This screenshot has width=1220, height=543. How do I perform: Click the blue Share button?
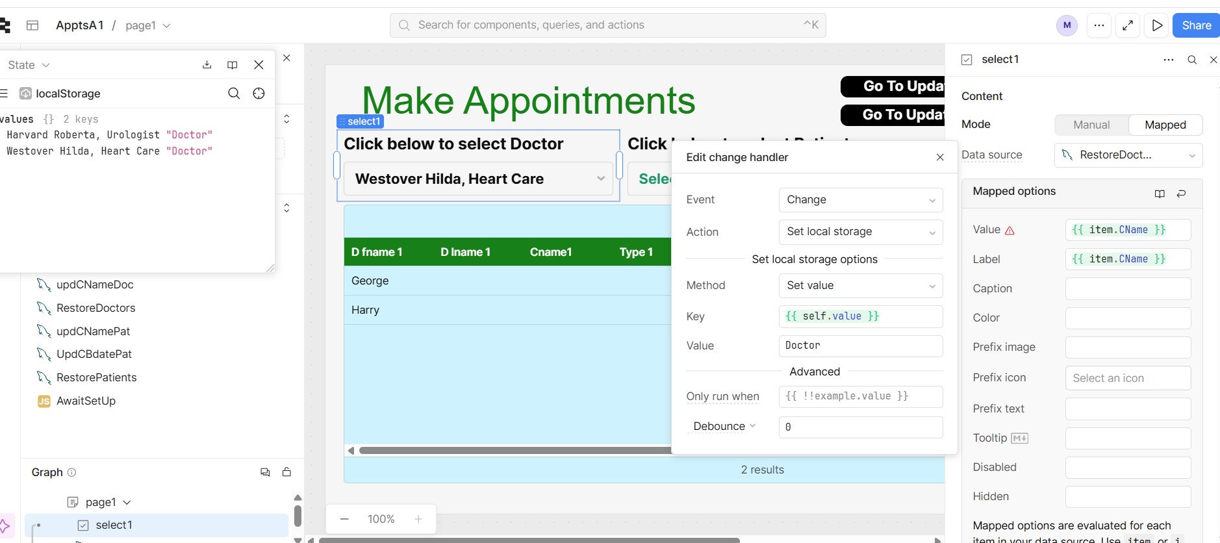1196,25
